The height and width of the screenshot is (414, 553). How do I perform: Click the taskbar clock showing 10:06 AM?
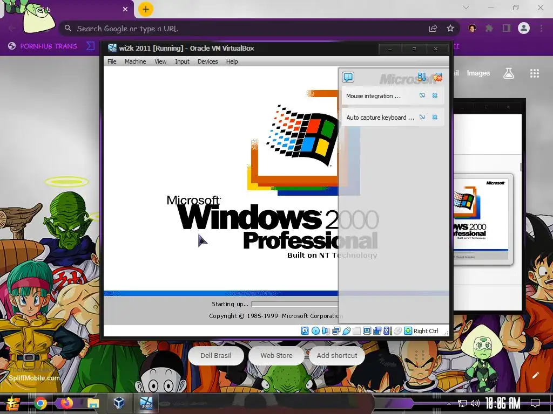503,403
